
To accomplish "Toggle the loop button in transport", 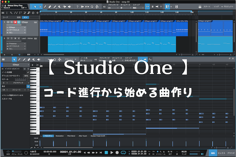I will click(x=123, y=152).
